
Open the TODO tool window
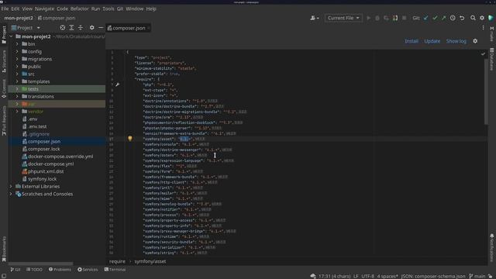(x=34, y=270)
